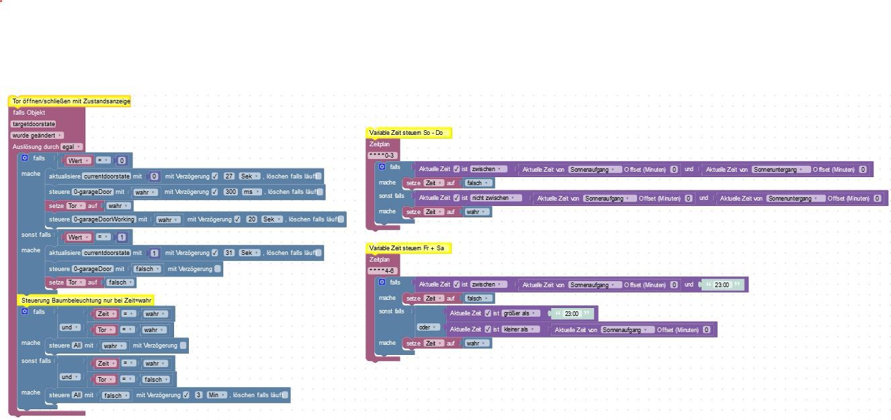The width and height of the screenshot is (891, 420).
Task: Open the 'größer als' comparison dropdown
Action: tap(521, 313)
